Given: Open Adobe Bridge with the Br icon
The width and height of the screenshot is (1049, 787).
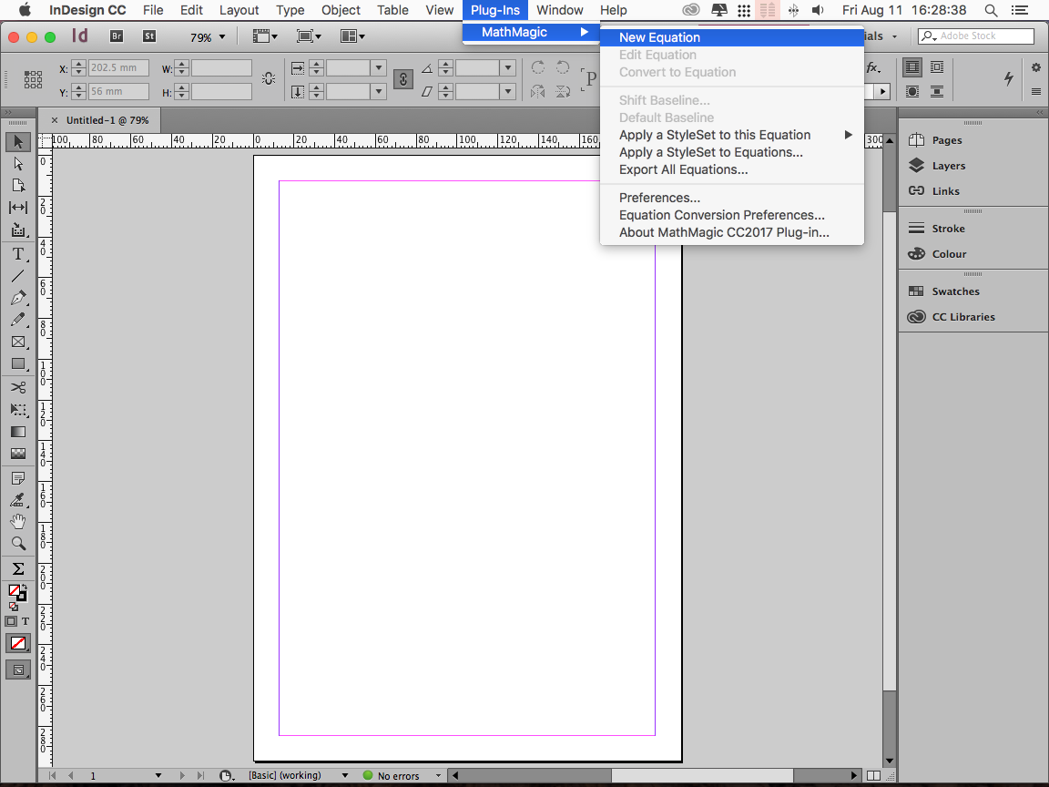Looking at the screenshot, I should (117, 36).
